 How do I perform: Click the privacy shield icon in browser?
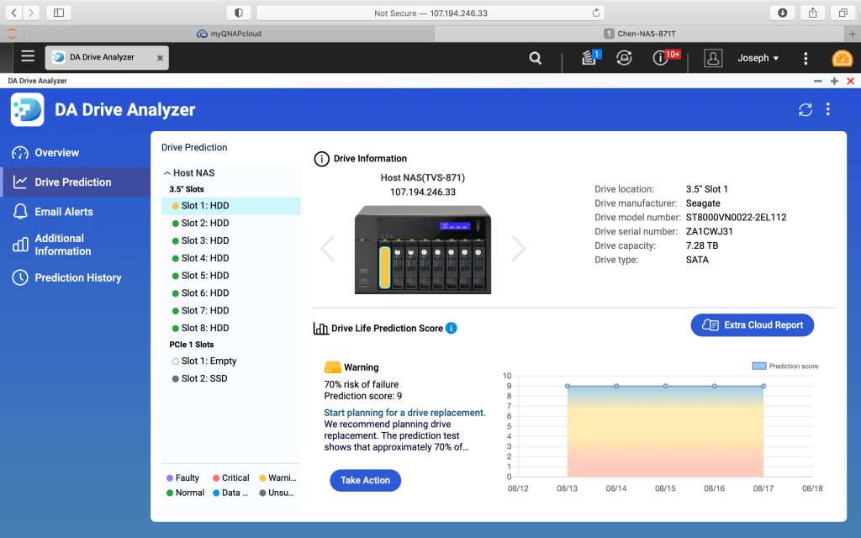click(x=239, y=13)
